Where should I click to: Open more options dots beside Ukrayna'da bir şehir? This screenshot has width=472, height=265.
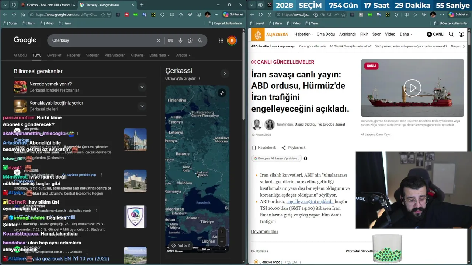click(x=199, y=78)
